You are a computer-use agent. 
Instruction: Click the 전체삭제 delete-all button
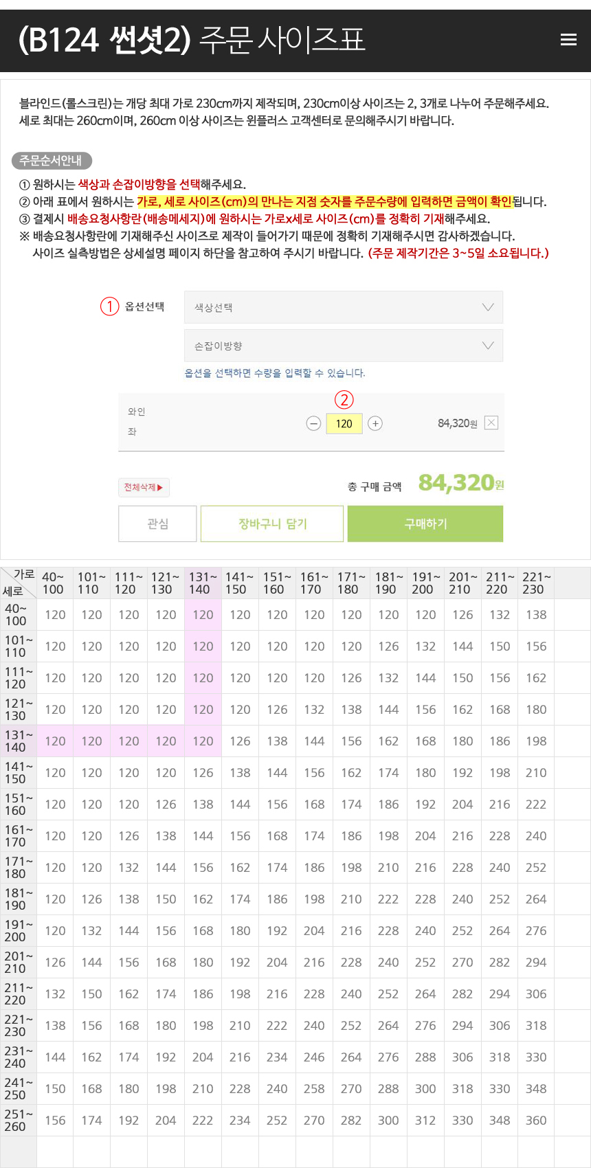pos(144,488)
